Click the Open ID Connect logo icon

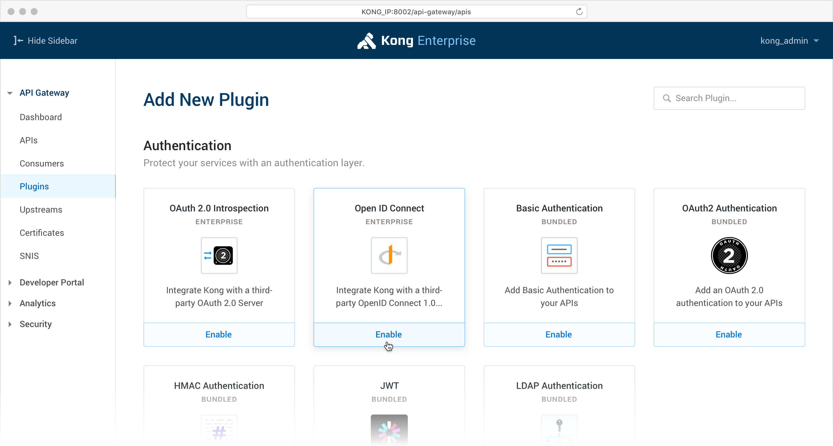click(x=389, y=255)
